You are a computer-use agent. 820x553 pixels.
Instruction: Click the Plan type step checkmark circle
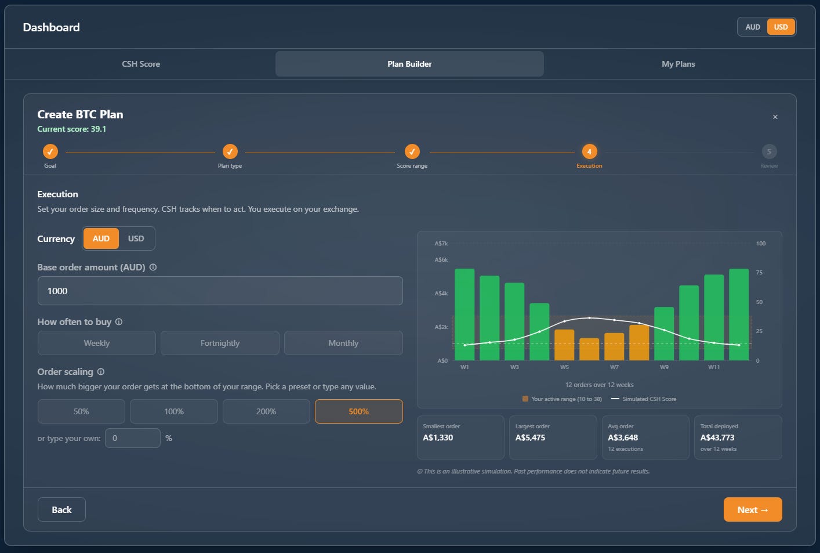pos(230,152)
